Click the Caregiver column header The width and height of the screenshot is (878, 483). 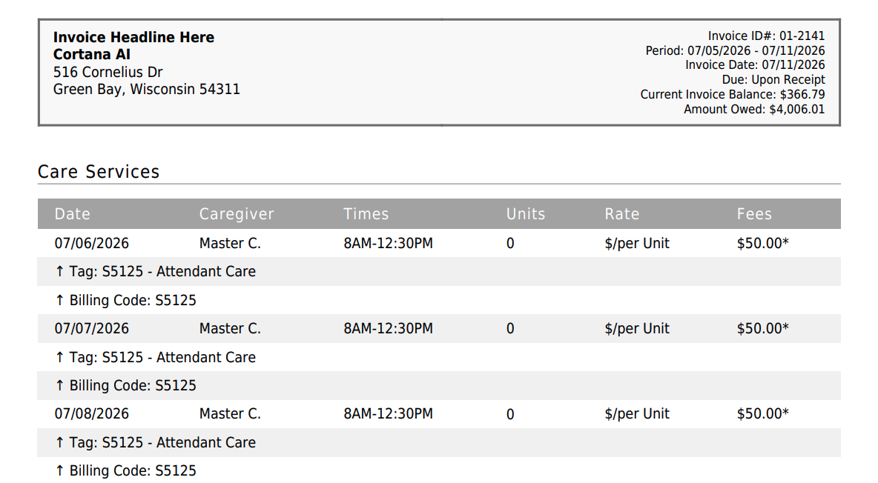click(x=237, y=214)
